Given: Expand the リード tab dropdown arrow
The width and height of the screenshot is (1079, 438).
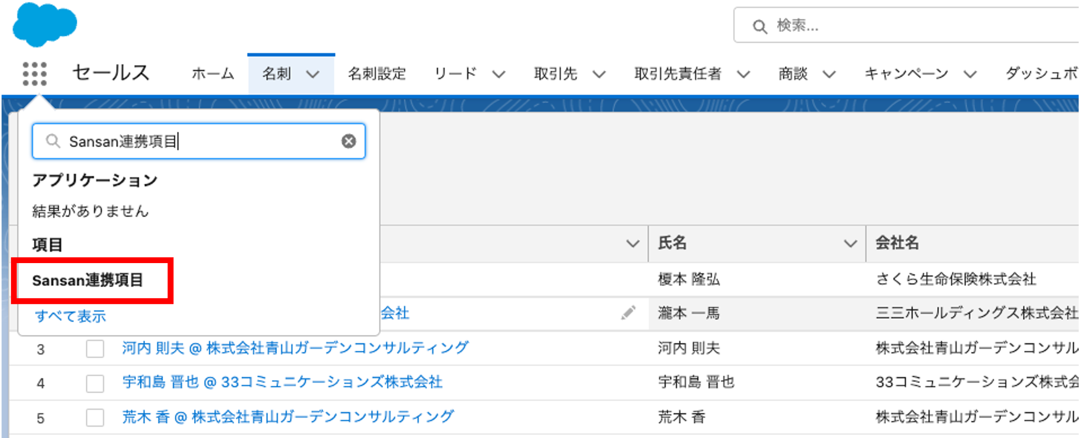Looking at the screenshot, I should pos(499,74).
